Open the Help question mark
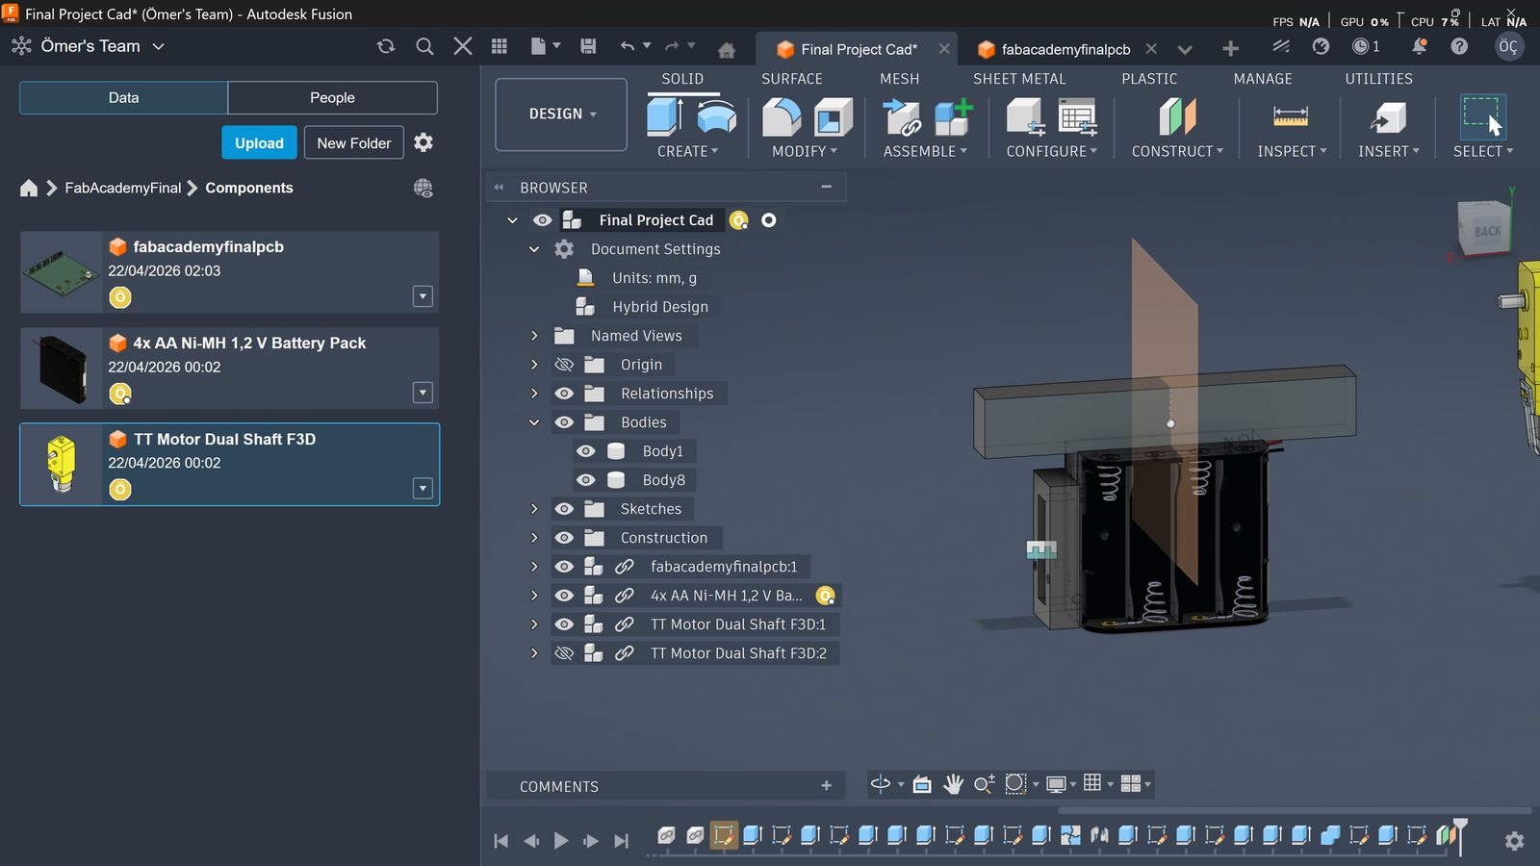This screenshot has width=1540, height=866. pyautogui.click(x=1459, y=46)
